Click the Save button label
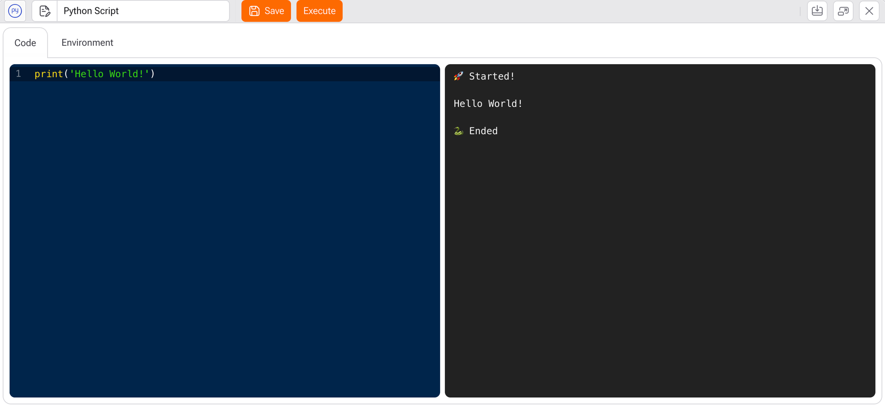The width and height of the screenshot is (885, 405). click(274, 11)
